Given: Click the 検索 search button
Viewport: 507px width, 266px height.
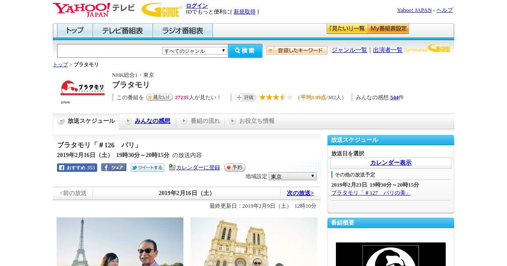Looking at the screenshot, I should click(x=245, y=51).
